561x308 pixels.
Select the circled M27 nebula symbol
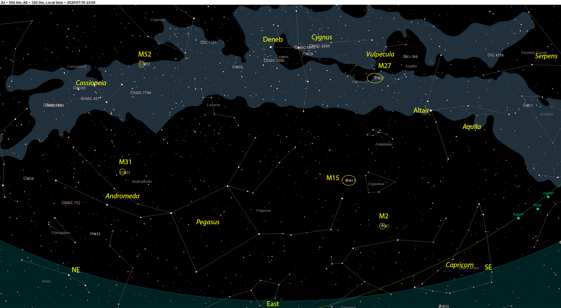(x=376, y=78)
